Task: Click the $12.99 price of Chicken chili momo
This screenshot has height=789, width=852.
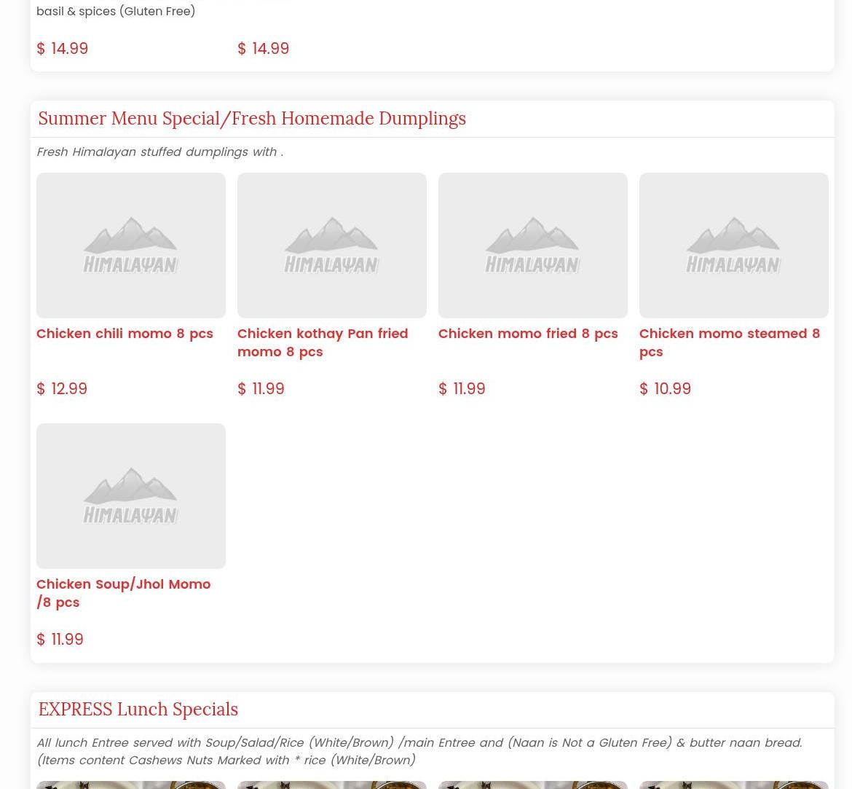Action: pyautogui.click(x=62, y=389)
